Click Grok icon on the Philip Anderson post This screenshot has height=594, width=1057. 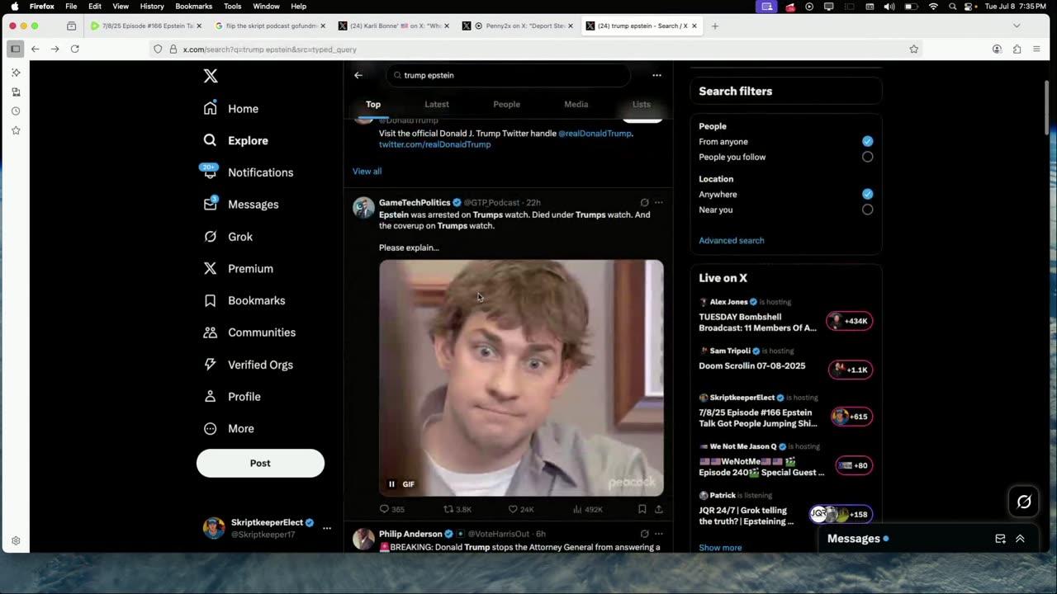click(644, 534)
